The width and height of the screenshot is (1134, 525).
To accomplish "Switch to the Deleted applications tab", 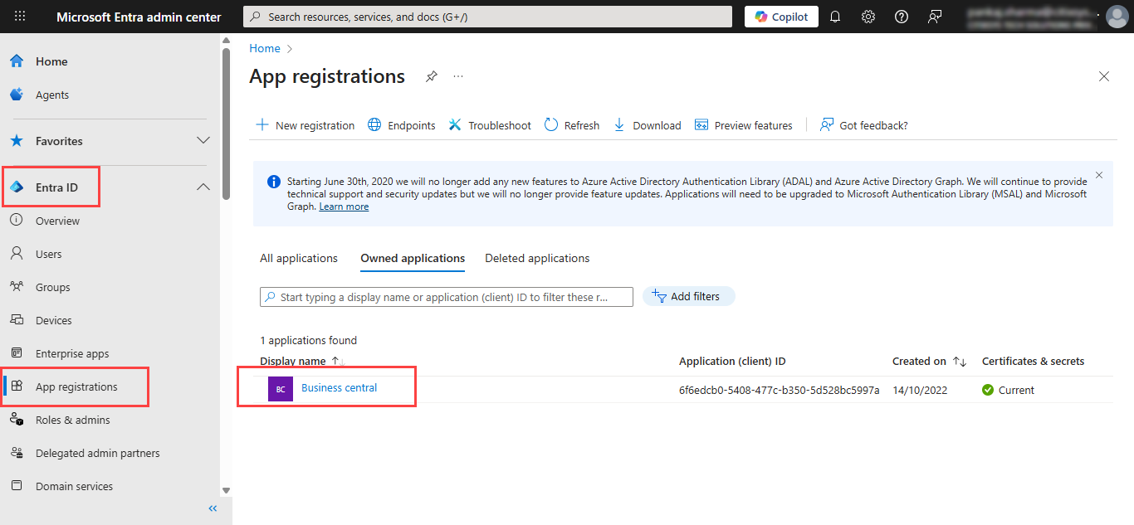I will (x=537, y=258).
